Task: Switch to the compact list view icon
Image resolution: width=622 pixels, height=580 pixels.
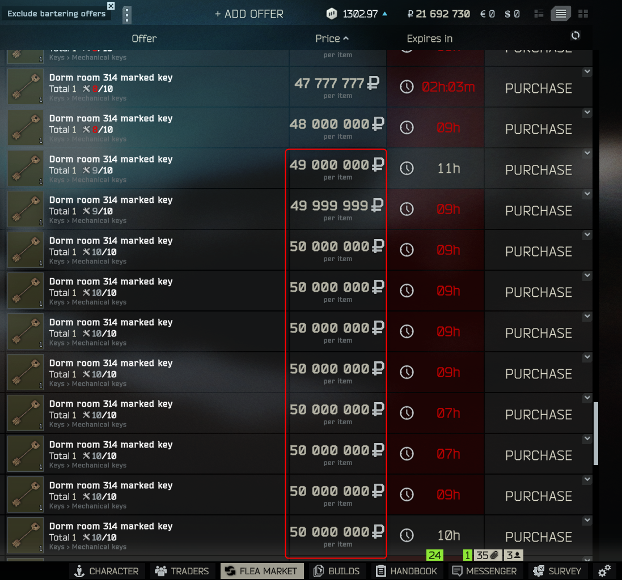Action: (539, 14)
